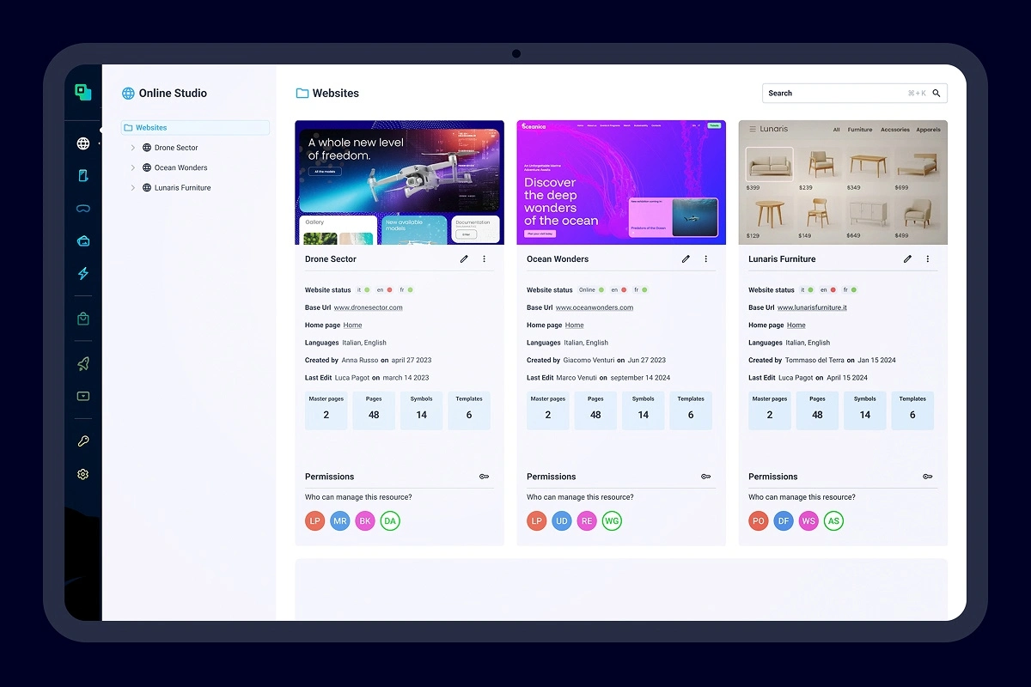Screen dimensions: 1031x687
Task: Expand the Drone Sector tree node
Action: tap(133, 148)
